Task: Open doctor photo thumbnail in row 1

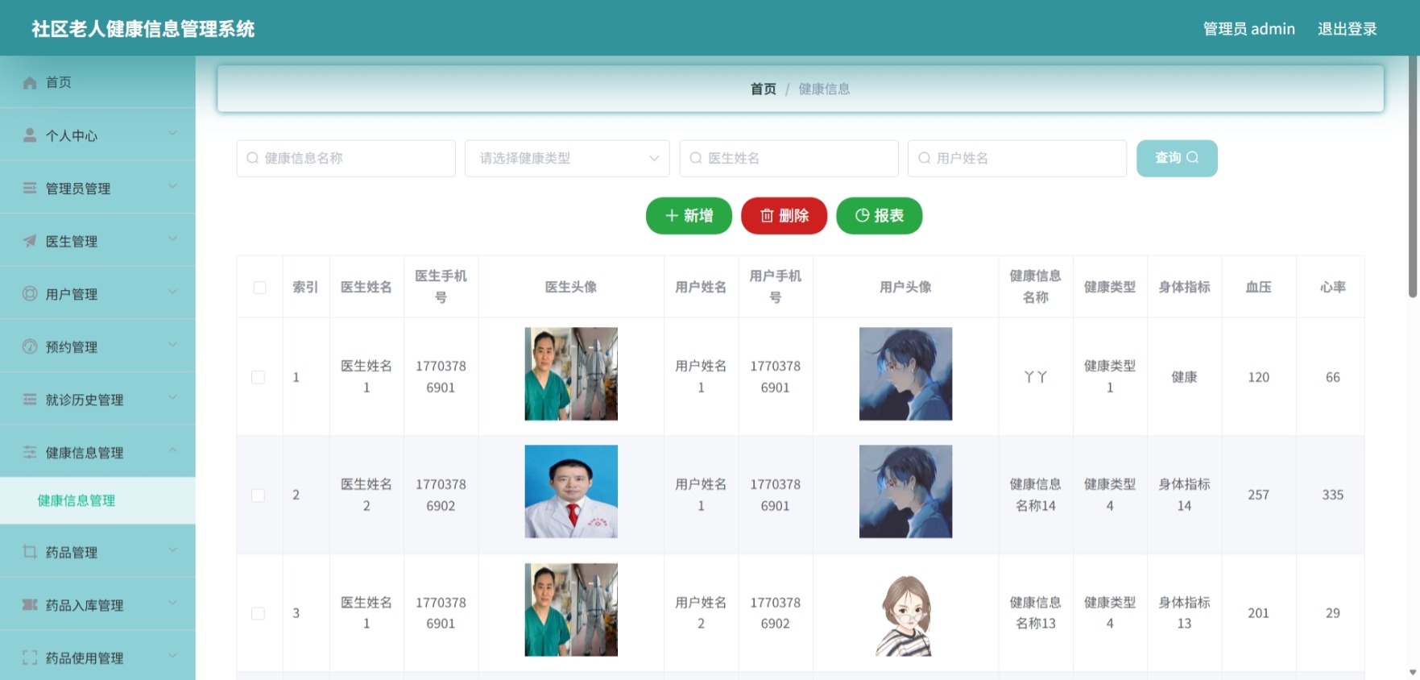Action: (x=571, y=374)
